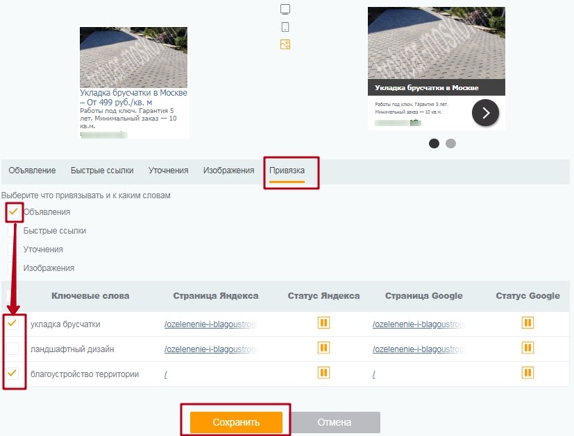
Task: Check the ландшафтный дизайн keyword row
Action: point(13,349)
